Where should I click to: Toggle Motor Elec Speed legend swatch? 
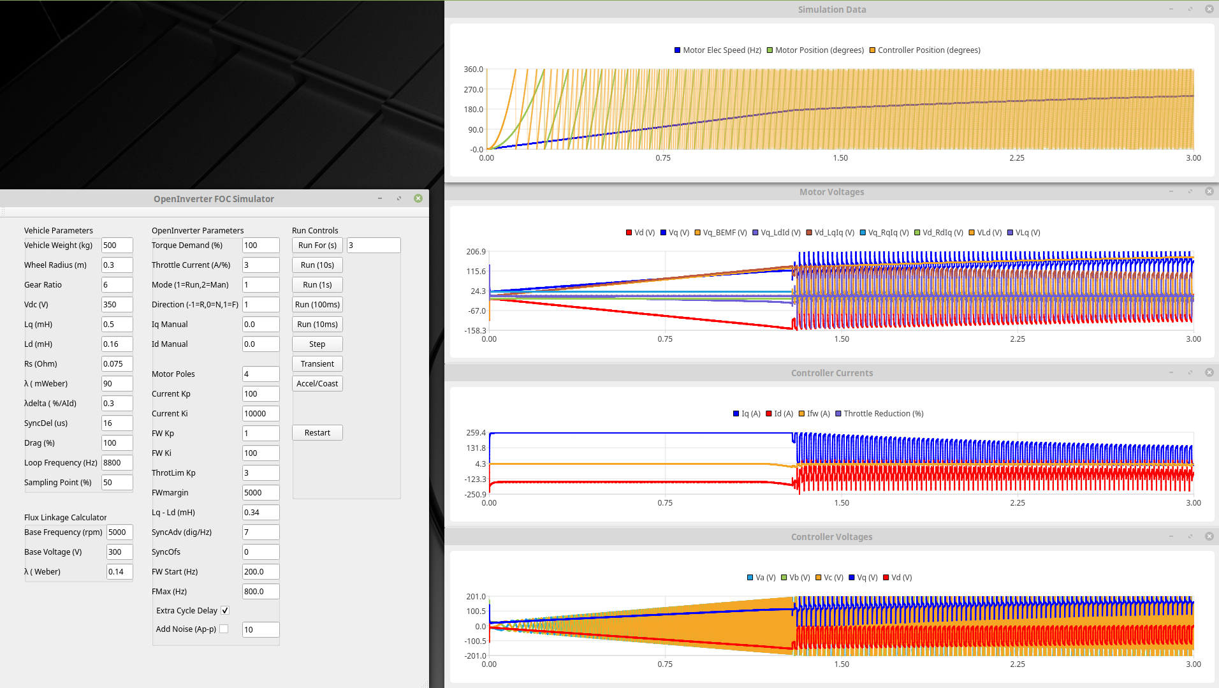(677, 50)
